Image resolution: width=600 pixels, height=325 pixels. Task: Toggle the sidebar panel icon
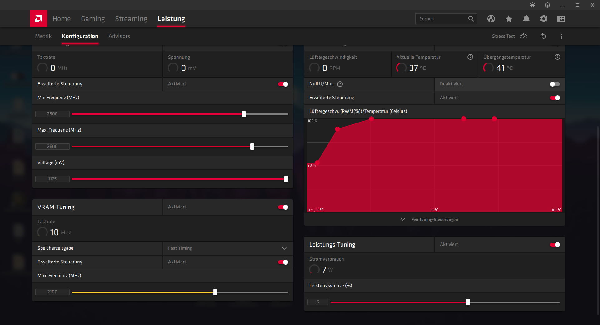[561, 19]
